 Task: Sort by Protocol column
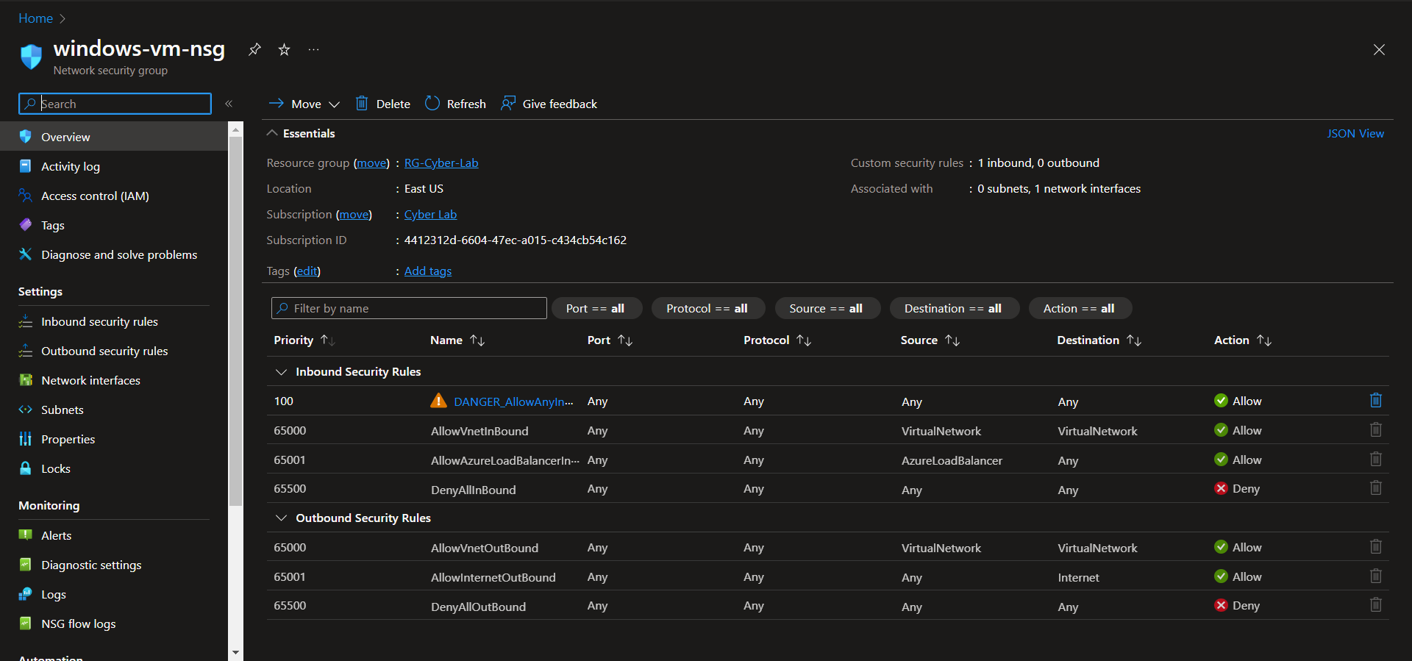tap(777, 340)
